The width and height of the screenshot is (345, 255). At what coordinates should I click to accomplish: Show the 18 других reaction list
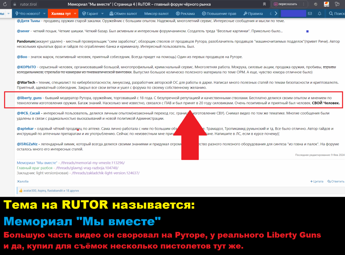72,191
